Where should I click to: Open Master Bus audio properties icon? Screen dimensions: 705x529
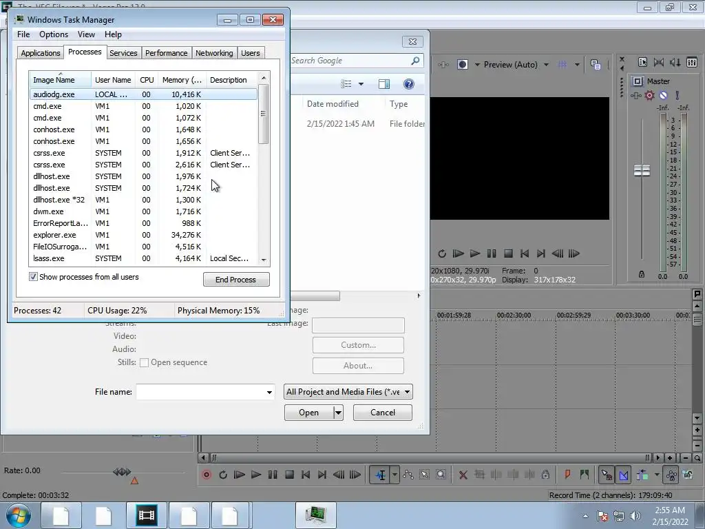642,63
